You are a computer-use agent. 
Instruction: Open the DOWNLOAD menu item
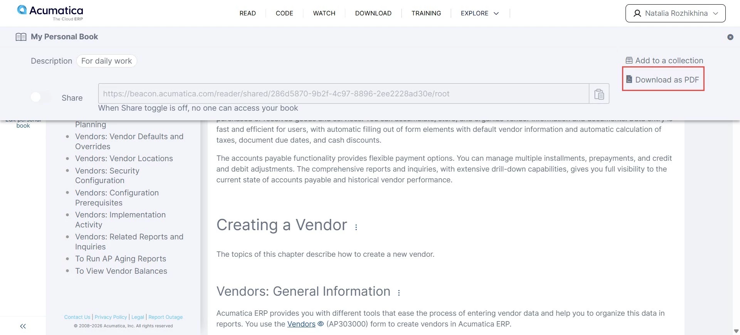click(x=373, y=13)
